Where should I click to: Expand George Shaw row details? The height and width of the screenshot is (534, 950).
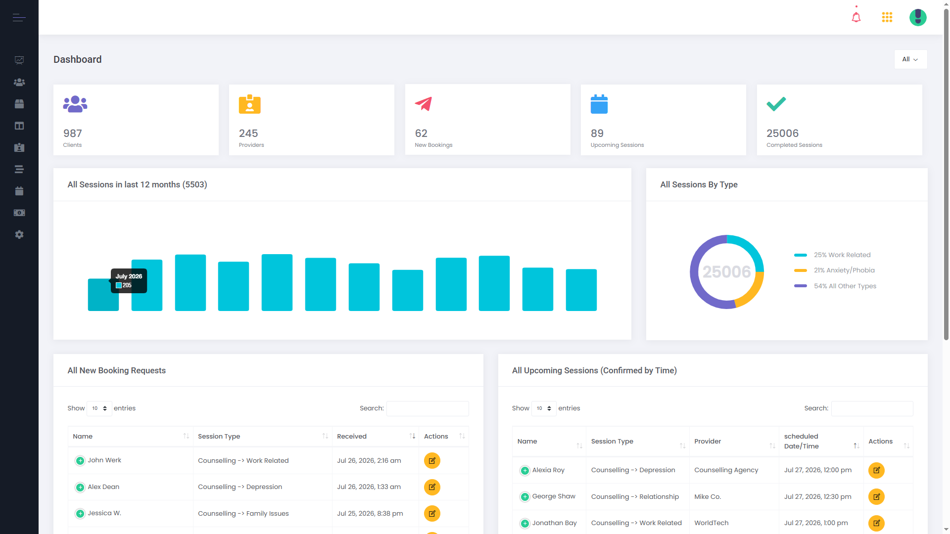(525, 497)
